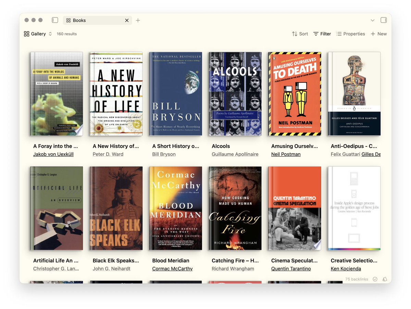Open the Bill Bryson book cover
This screenshot has height=309, width=411.
[x=175, y=94]
